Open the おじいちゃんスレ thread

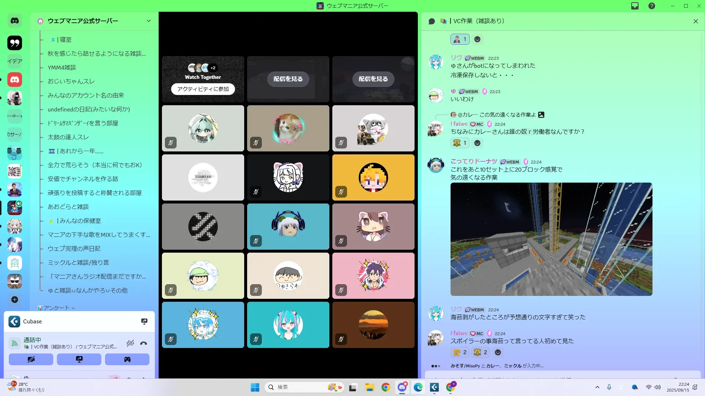coord(71,81)
